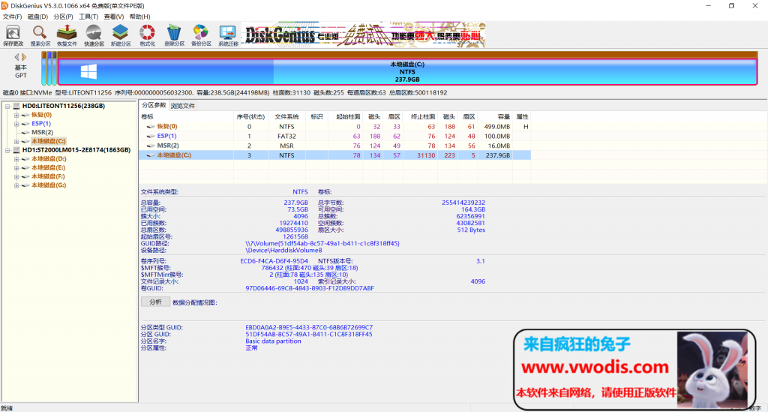Click the Basic data partition name value
The width and height of the screenshot is (768, 412).
tap(273, 341)
